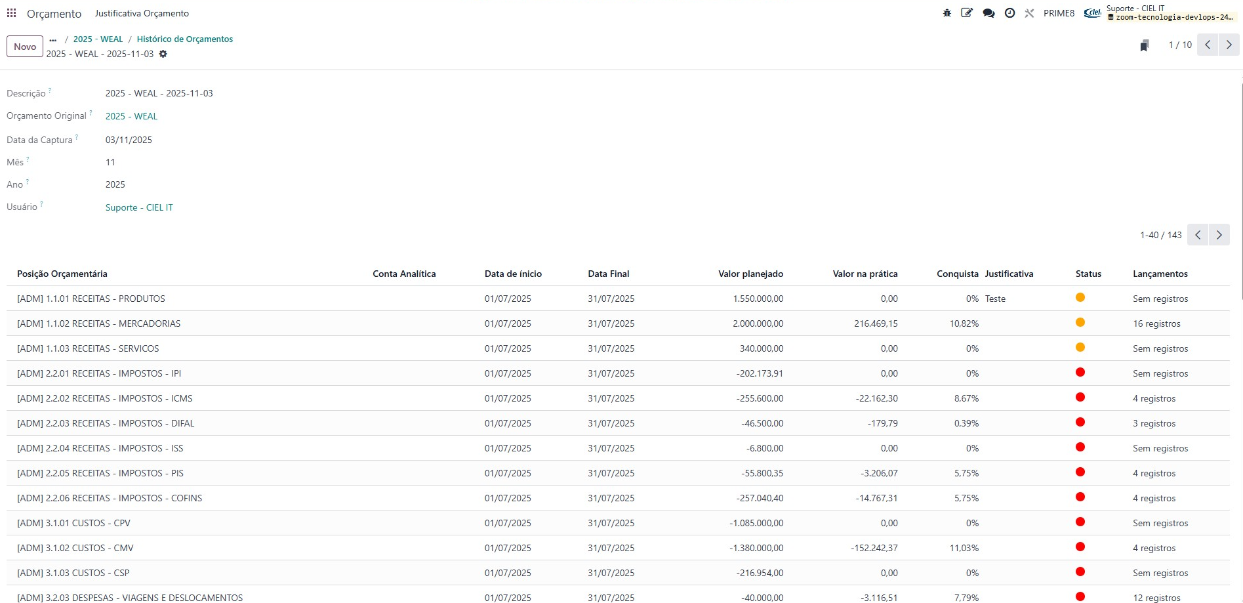Go to next record arrow
Viewport: 1243px width, 603px height.
pos(1229,45)
